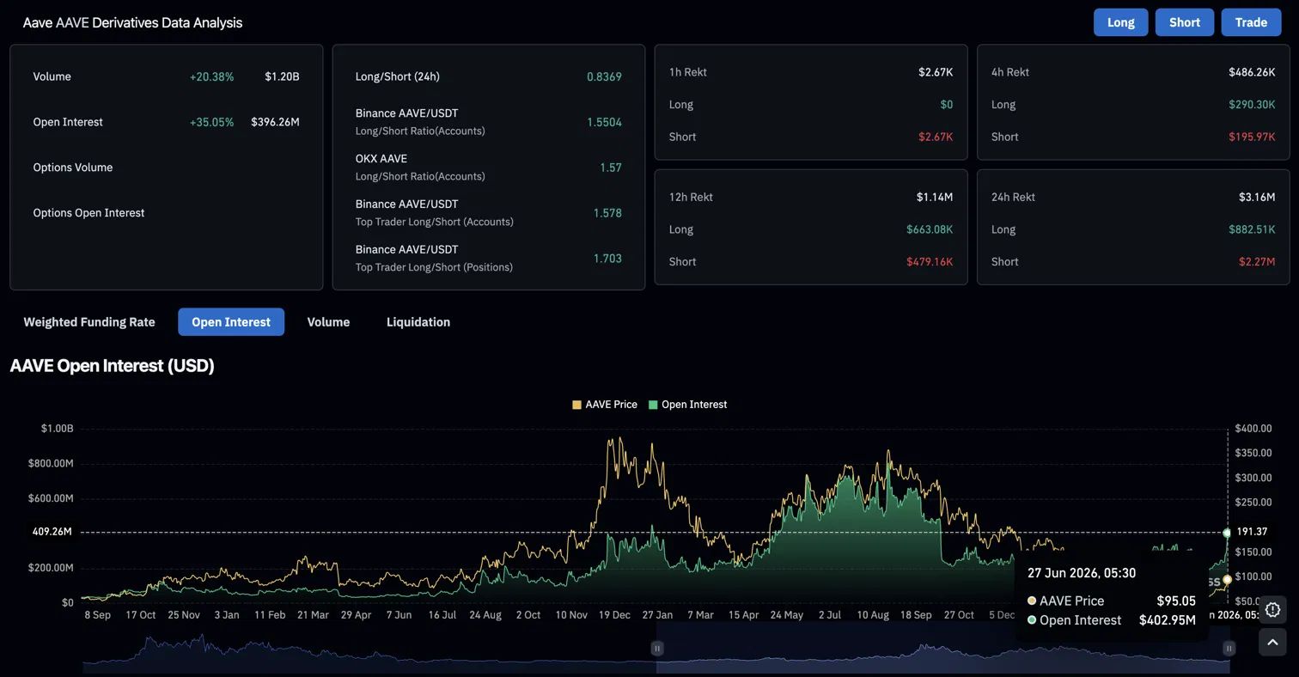Screen dimensions: 1299x677
Task: Click the Long button
Action: coord(1120,22)
